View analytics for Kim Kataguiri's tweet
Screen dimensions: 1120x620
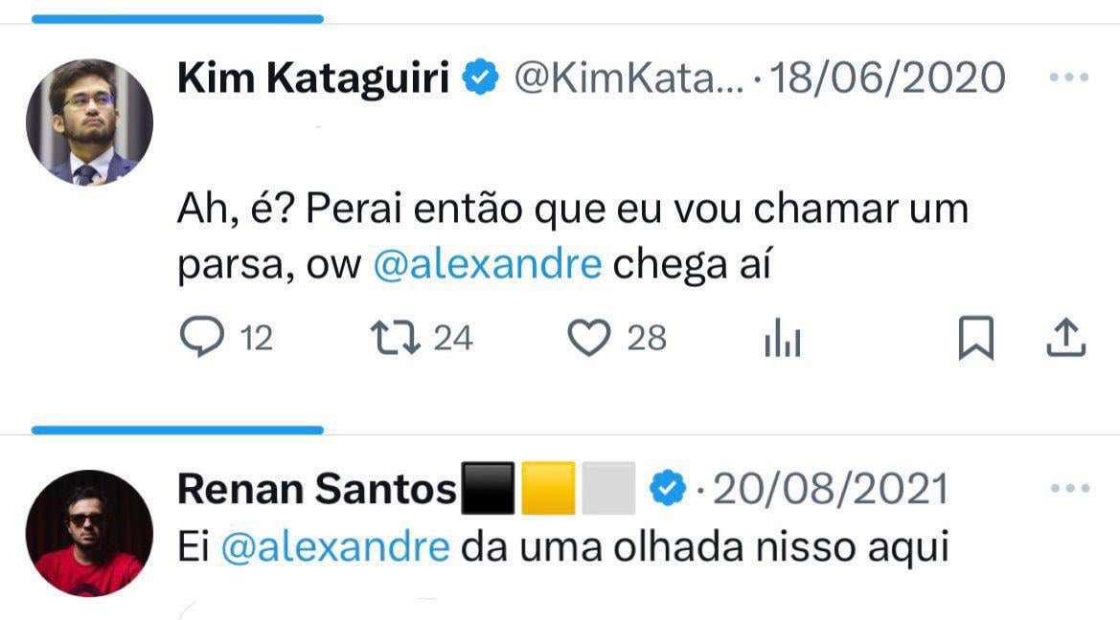click(x=782, y=341)
